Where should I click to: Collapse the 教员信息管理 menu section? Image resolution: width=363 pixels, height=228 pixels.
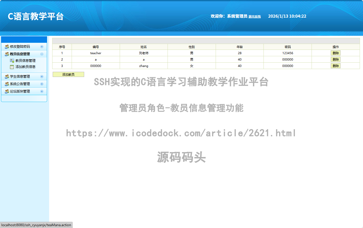click(x=42, y=54)
